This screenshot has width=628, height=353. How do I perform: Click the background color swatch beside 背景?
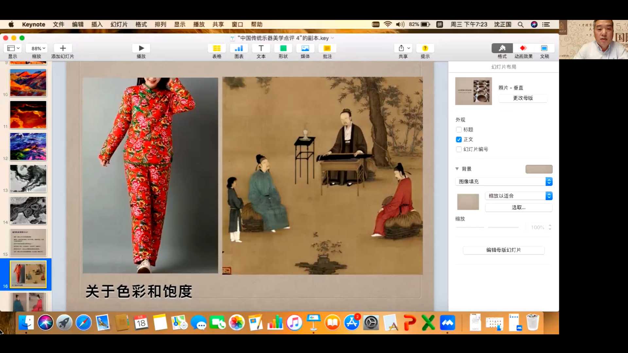(539, 169)
